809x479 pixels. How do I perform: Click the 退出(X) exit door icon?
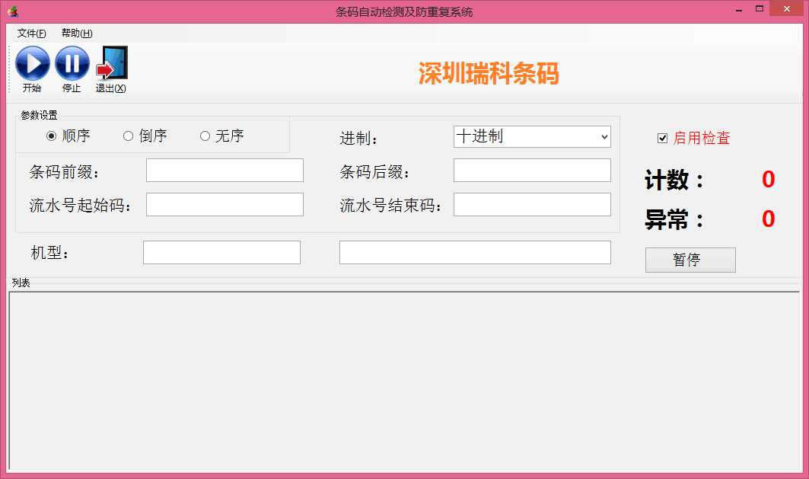[111, 63]
